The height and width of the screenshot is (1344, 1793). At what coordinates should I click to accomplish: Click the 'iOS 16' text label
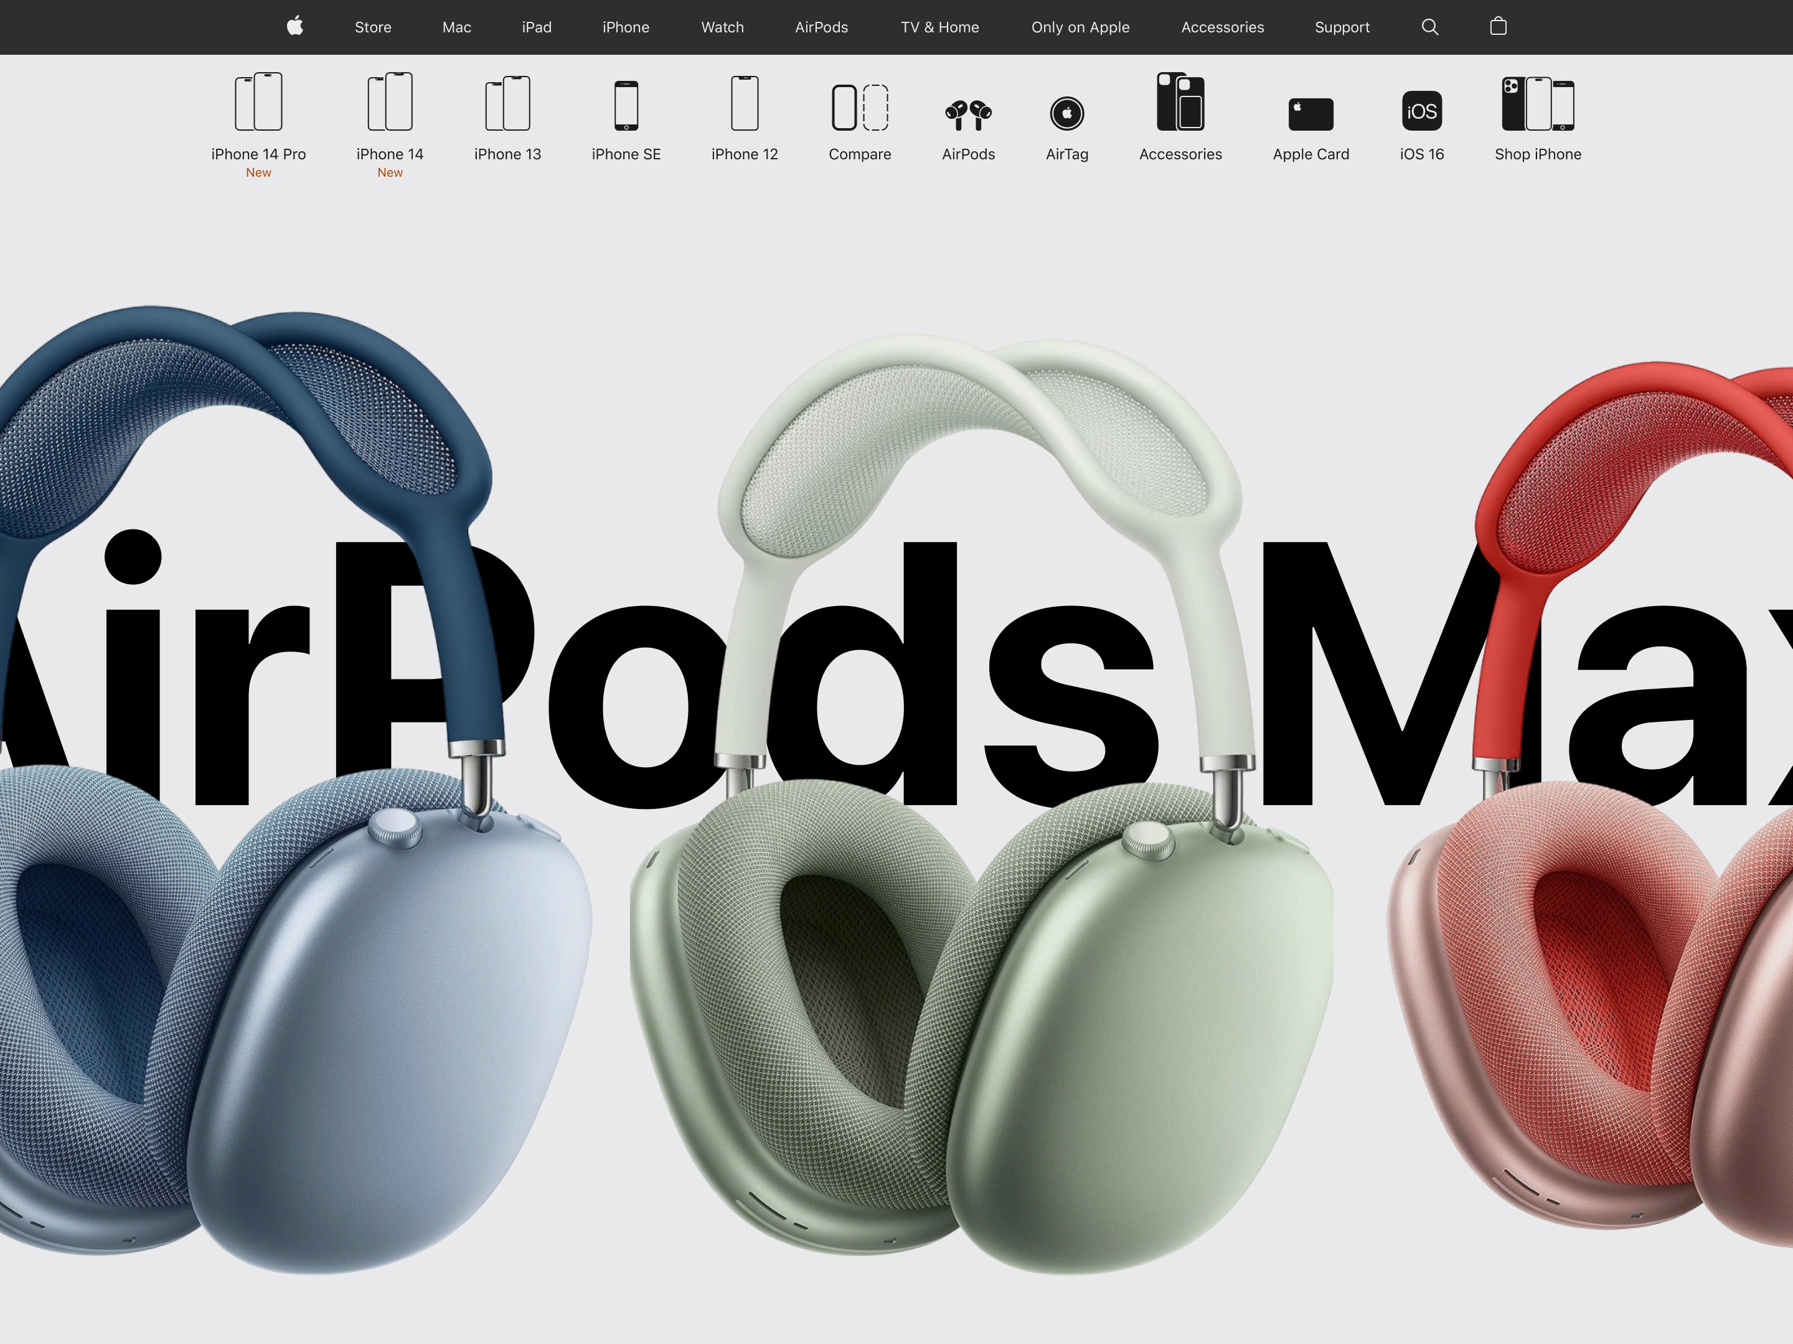[x=1422, y=154]
